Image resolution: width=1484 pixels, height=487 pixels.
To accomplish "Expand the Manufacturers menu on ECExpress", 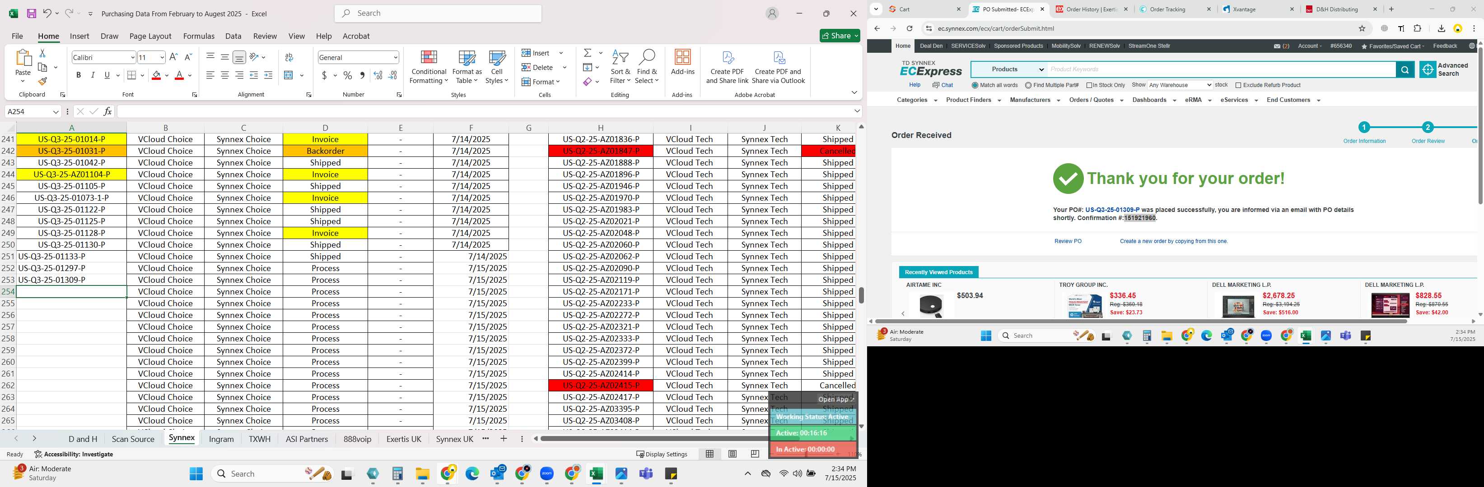I will click(1035, 100).
